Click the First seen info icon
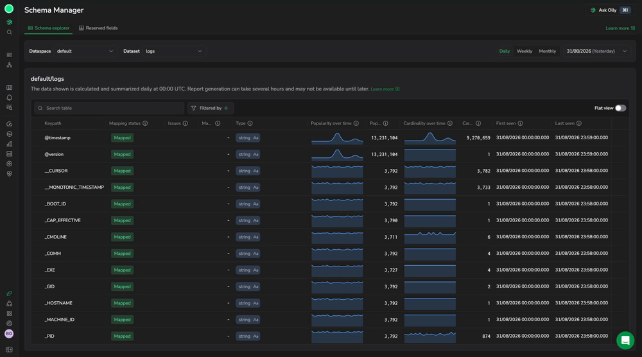 [520, 123]
